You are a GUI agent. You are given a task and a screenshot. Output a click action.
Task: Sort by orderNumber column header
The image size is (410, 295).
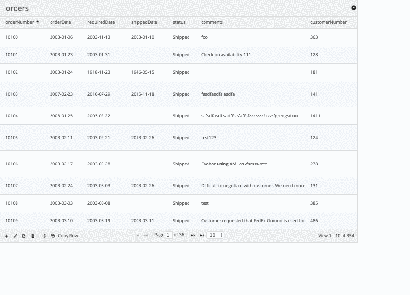19,22
